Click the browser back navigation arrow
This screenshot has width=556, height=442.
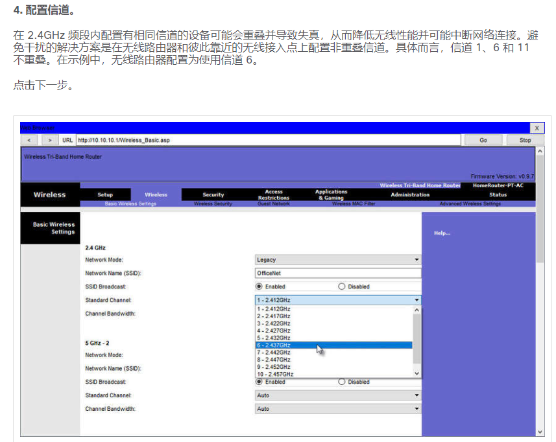(29, 139)
